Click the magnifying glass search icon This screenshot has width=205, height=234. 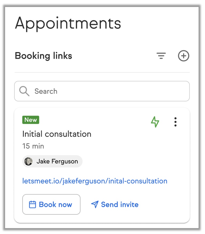point(24,91)
